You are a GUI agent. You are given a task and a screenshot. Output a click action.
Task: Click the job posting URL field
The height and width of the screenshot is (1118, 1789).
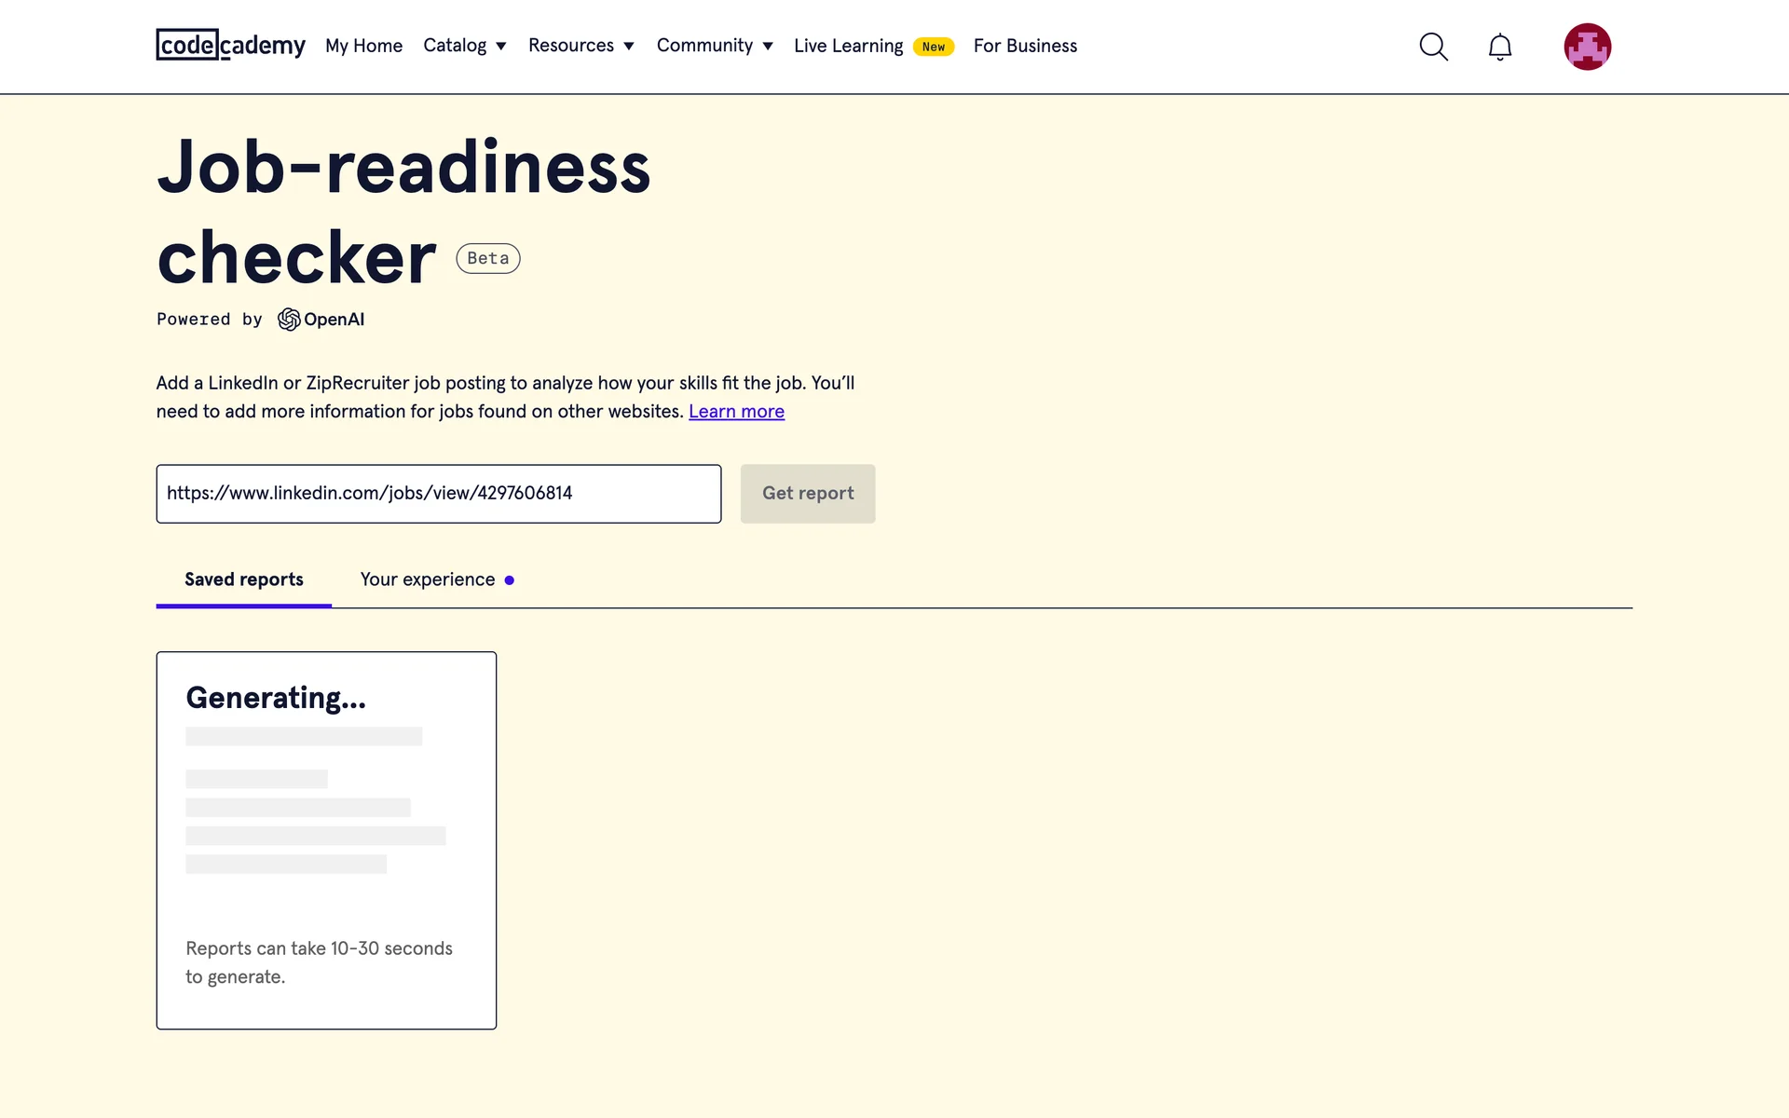point(438,494)
